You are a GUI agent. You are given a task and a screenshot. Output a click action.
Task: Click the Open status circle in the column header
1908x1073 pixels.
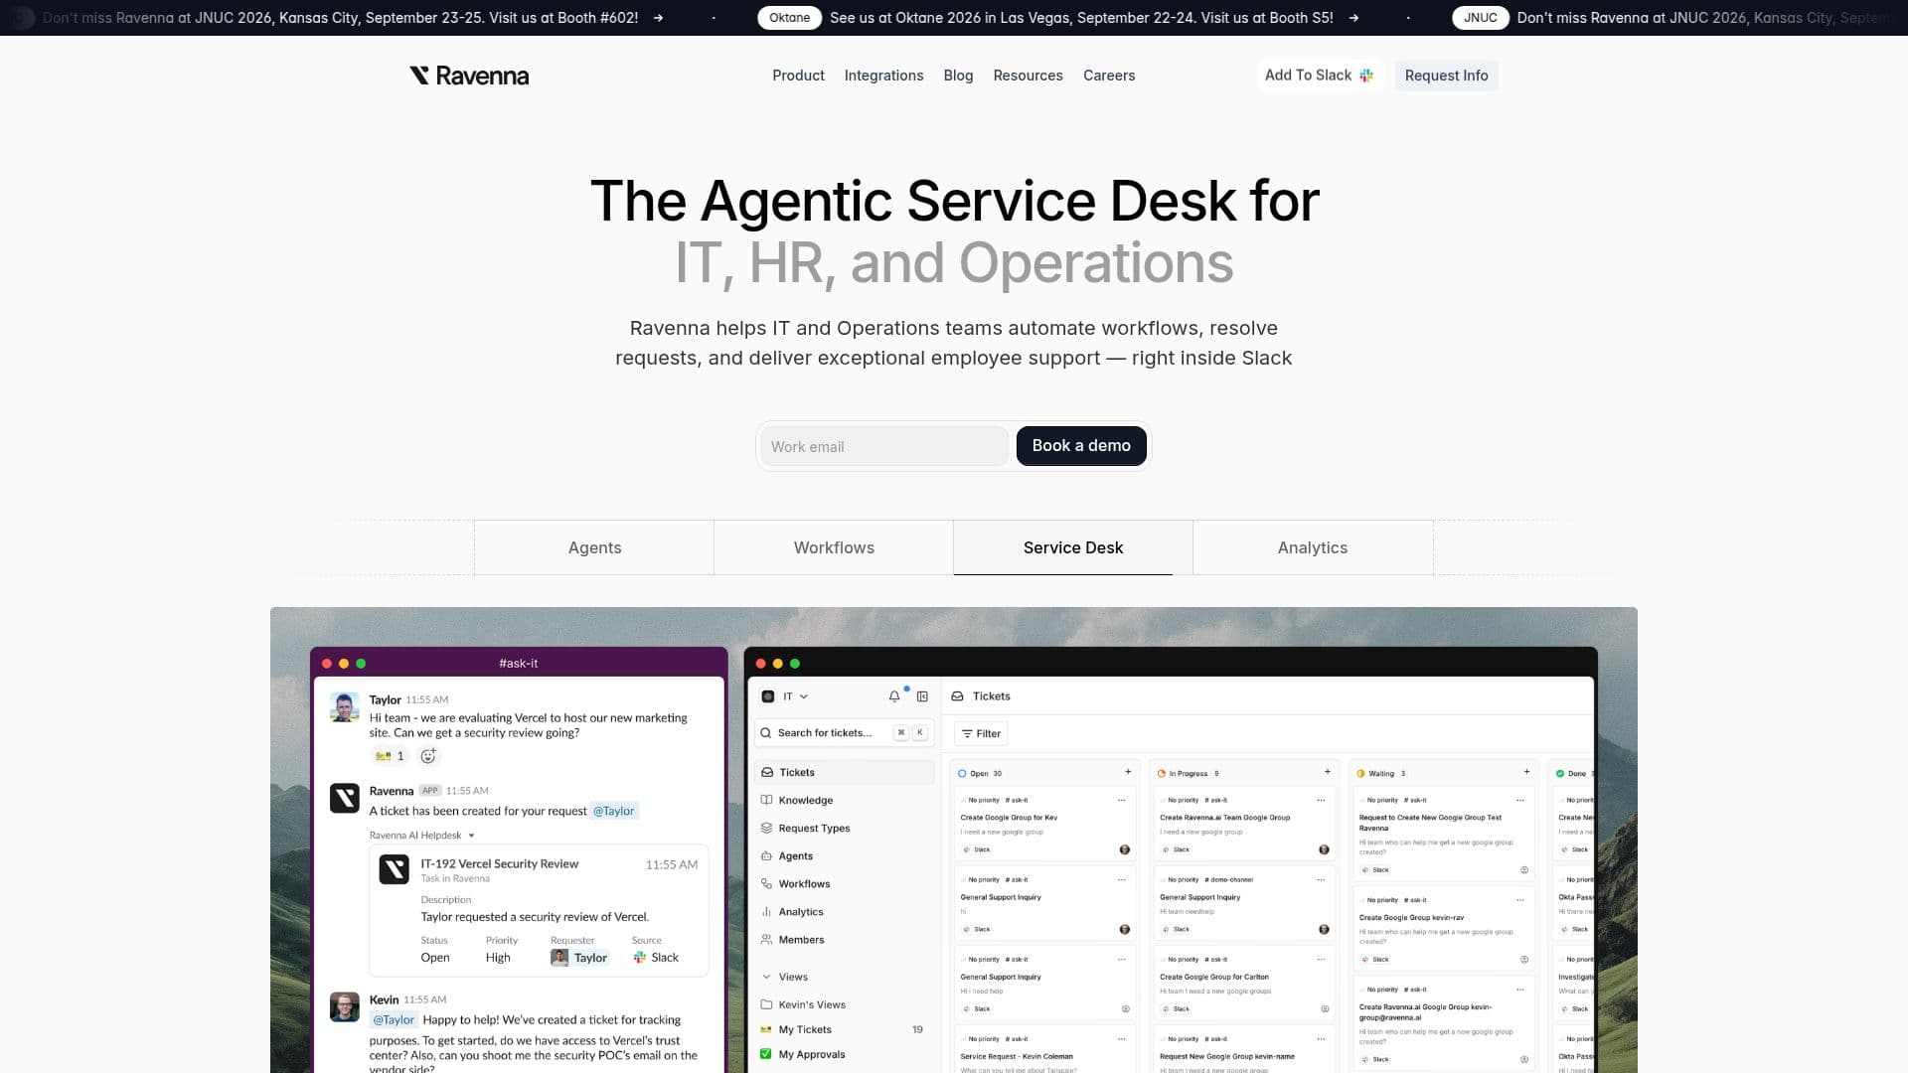click(962, 773)
